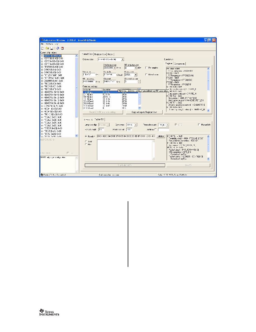256x332 pixels.
Task: Expand the SYNC0 register tree node
Action: pos(42,72)
